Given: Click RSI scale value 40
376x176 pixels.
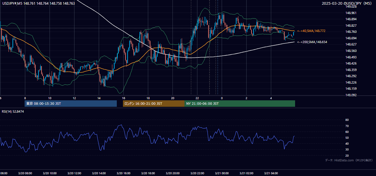Looking at the screenshot, I should pos(347,144).
